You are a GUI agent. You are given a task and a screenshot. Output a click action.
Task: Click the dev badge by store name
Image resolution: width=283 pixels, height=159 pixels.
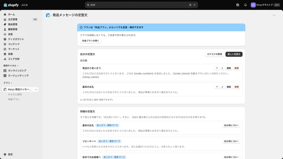277,5
